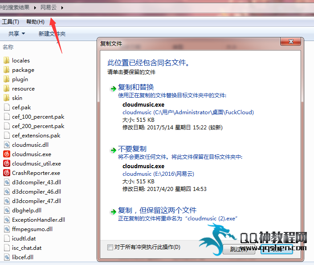The height and width of the screenshot is (265, 314).
Task: Click the isc_chat.dat file icon
Action: [x=7, y=248]
